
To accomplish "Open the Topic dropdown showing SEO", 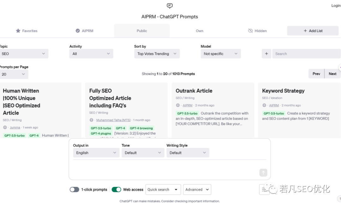I will coord(24,54).
